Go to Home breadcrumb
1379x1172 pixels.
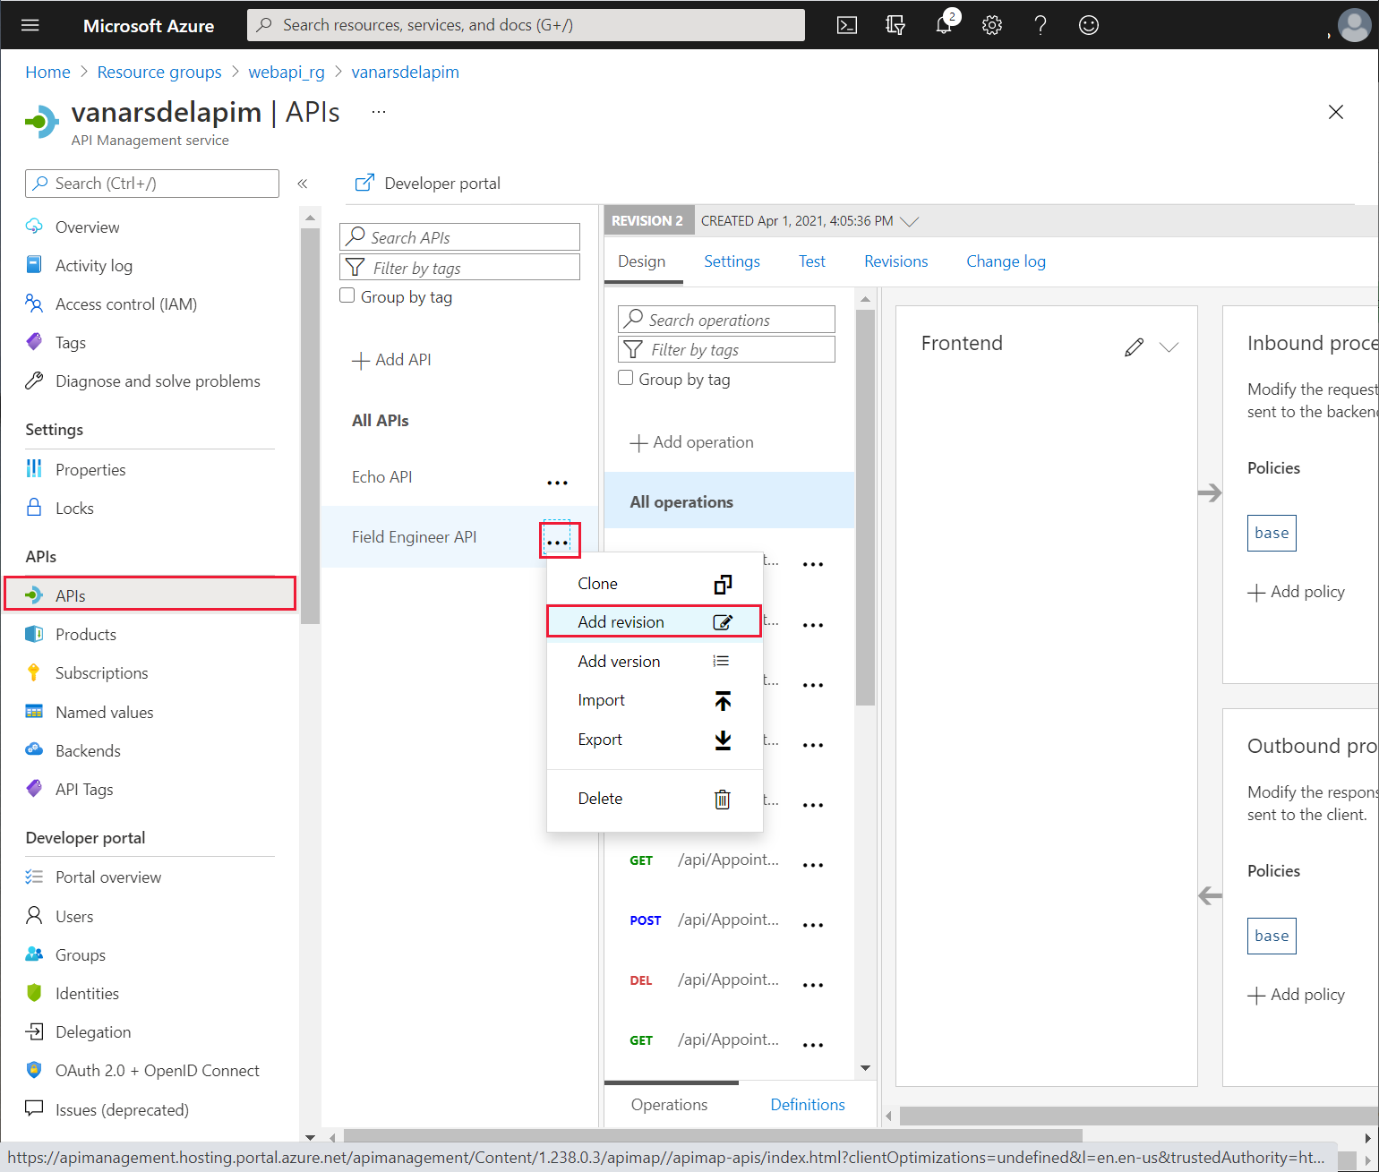(x=47, y=72)
